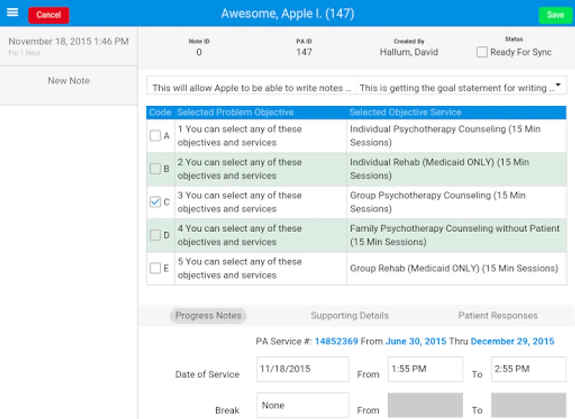Open the Patient Responses tab
The width and height of the screenshot is (575, 419).
498,316
